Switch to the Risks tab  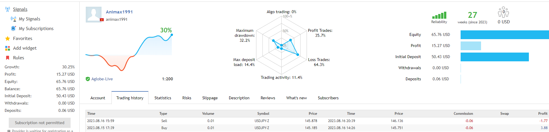(187, 98)
